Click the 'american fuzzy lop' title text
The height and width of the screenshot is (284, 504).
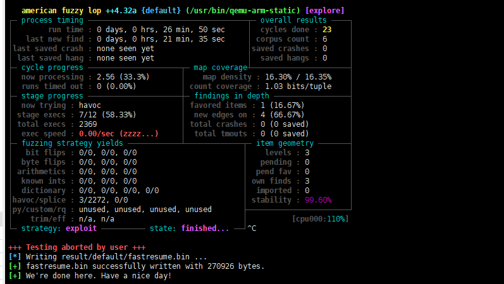tap(61, 11)
